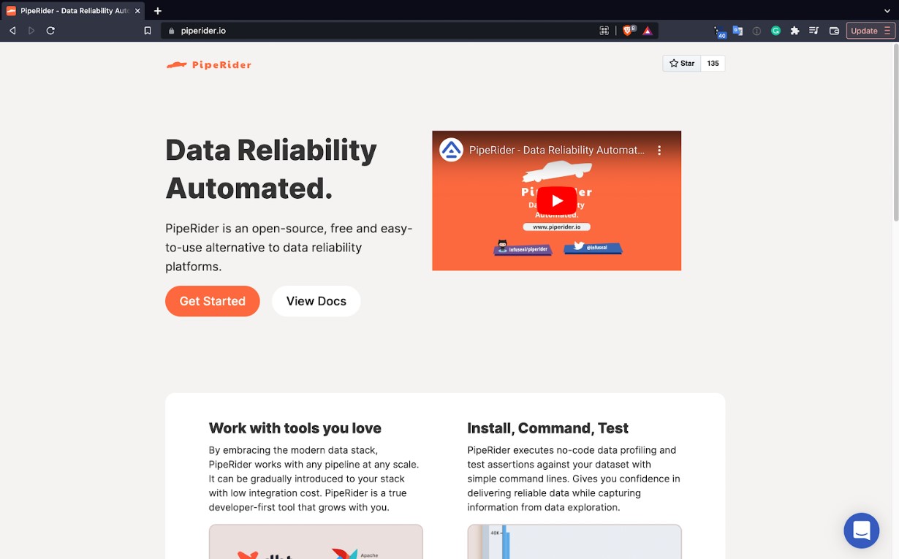Click the PipeRider logo in the header

point(208,64)
